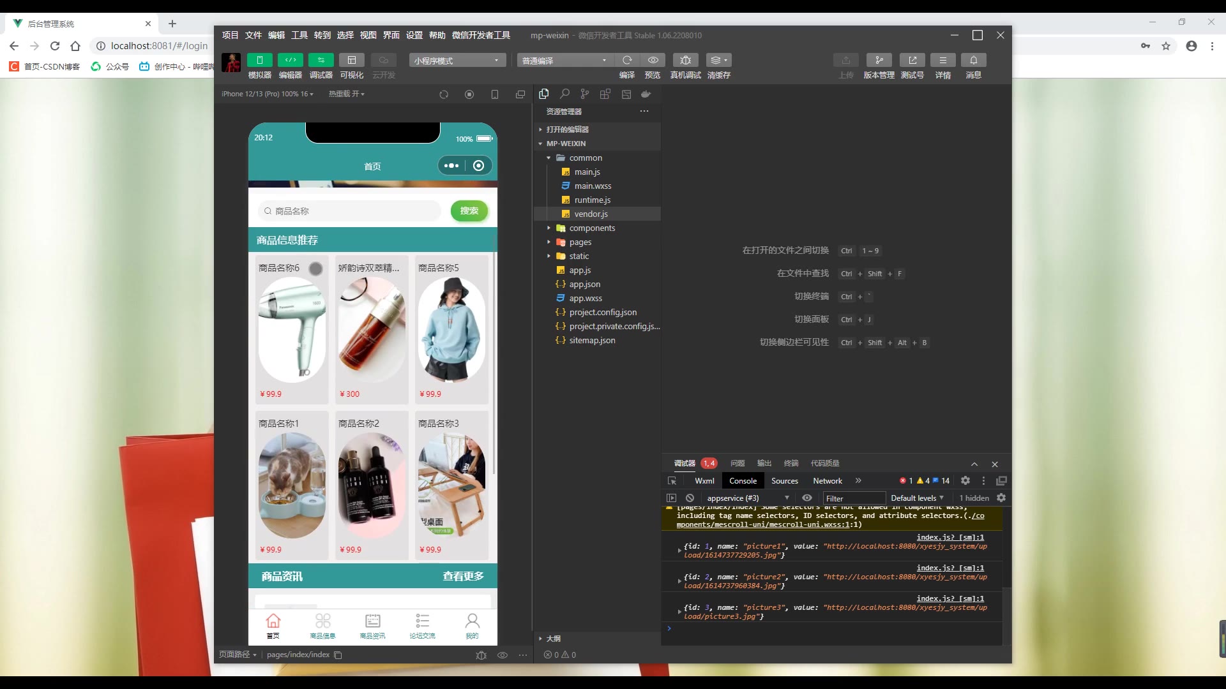Click the compile refresh icon
The image size is (1226, 689).
(627, 60)
